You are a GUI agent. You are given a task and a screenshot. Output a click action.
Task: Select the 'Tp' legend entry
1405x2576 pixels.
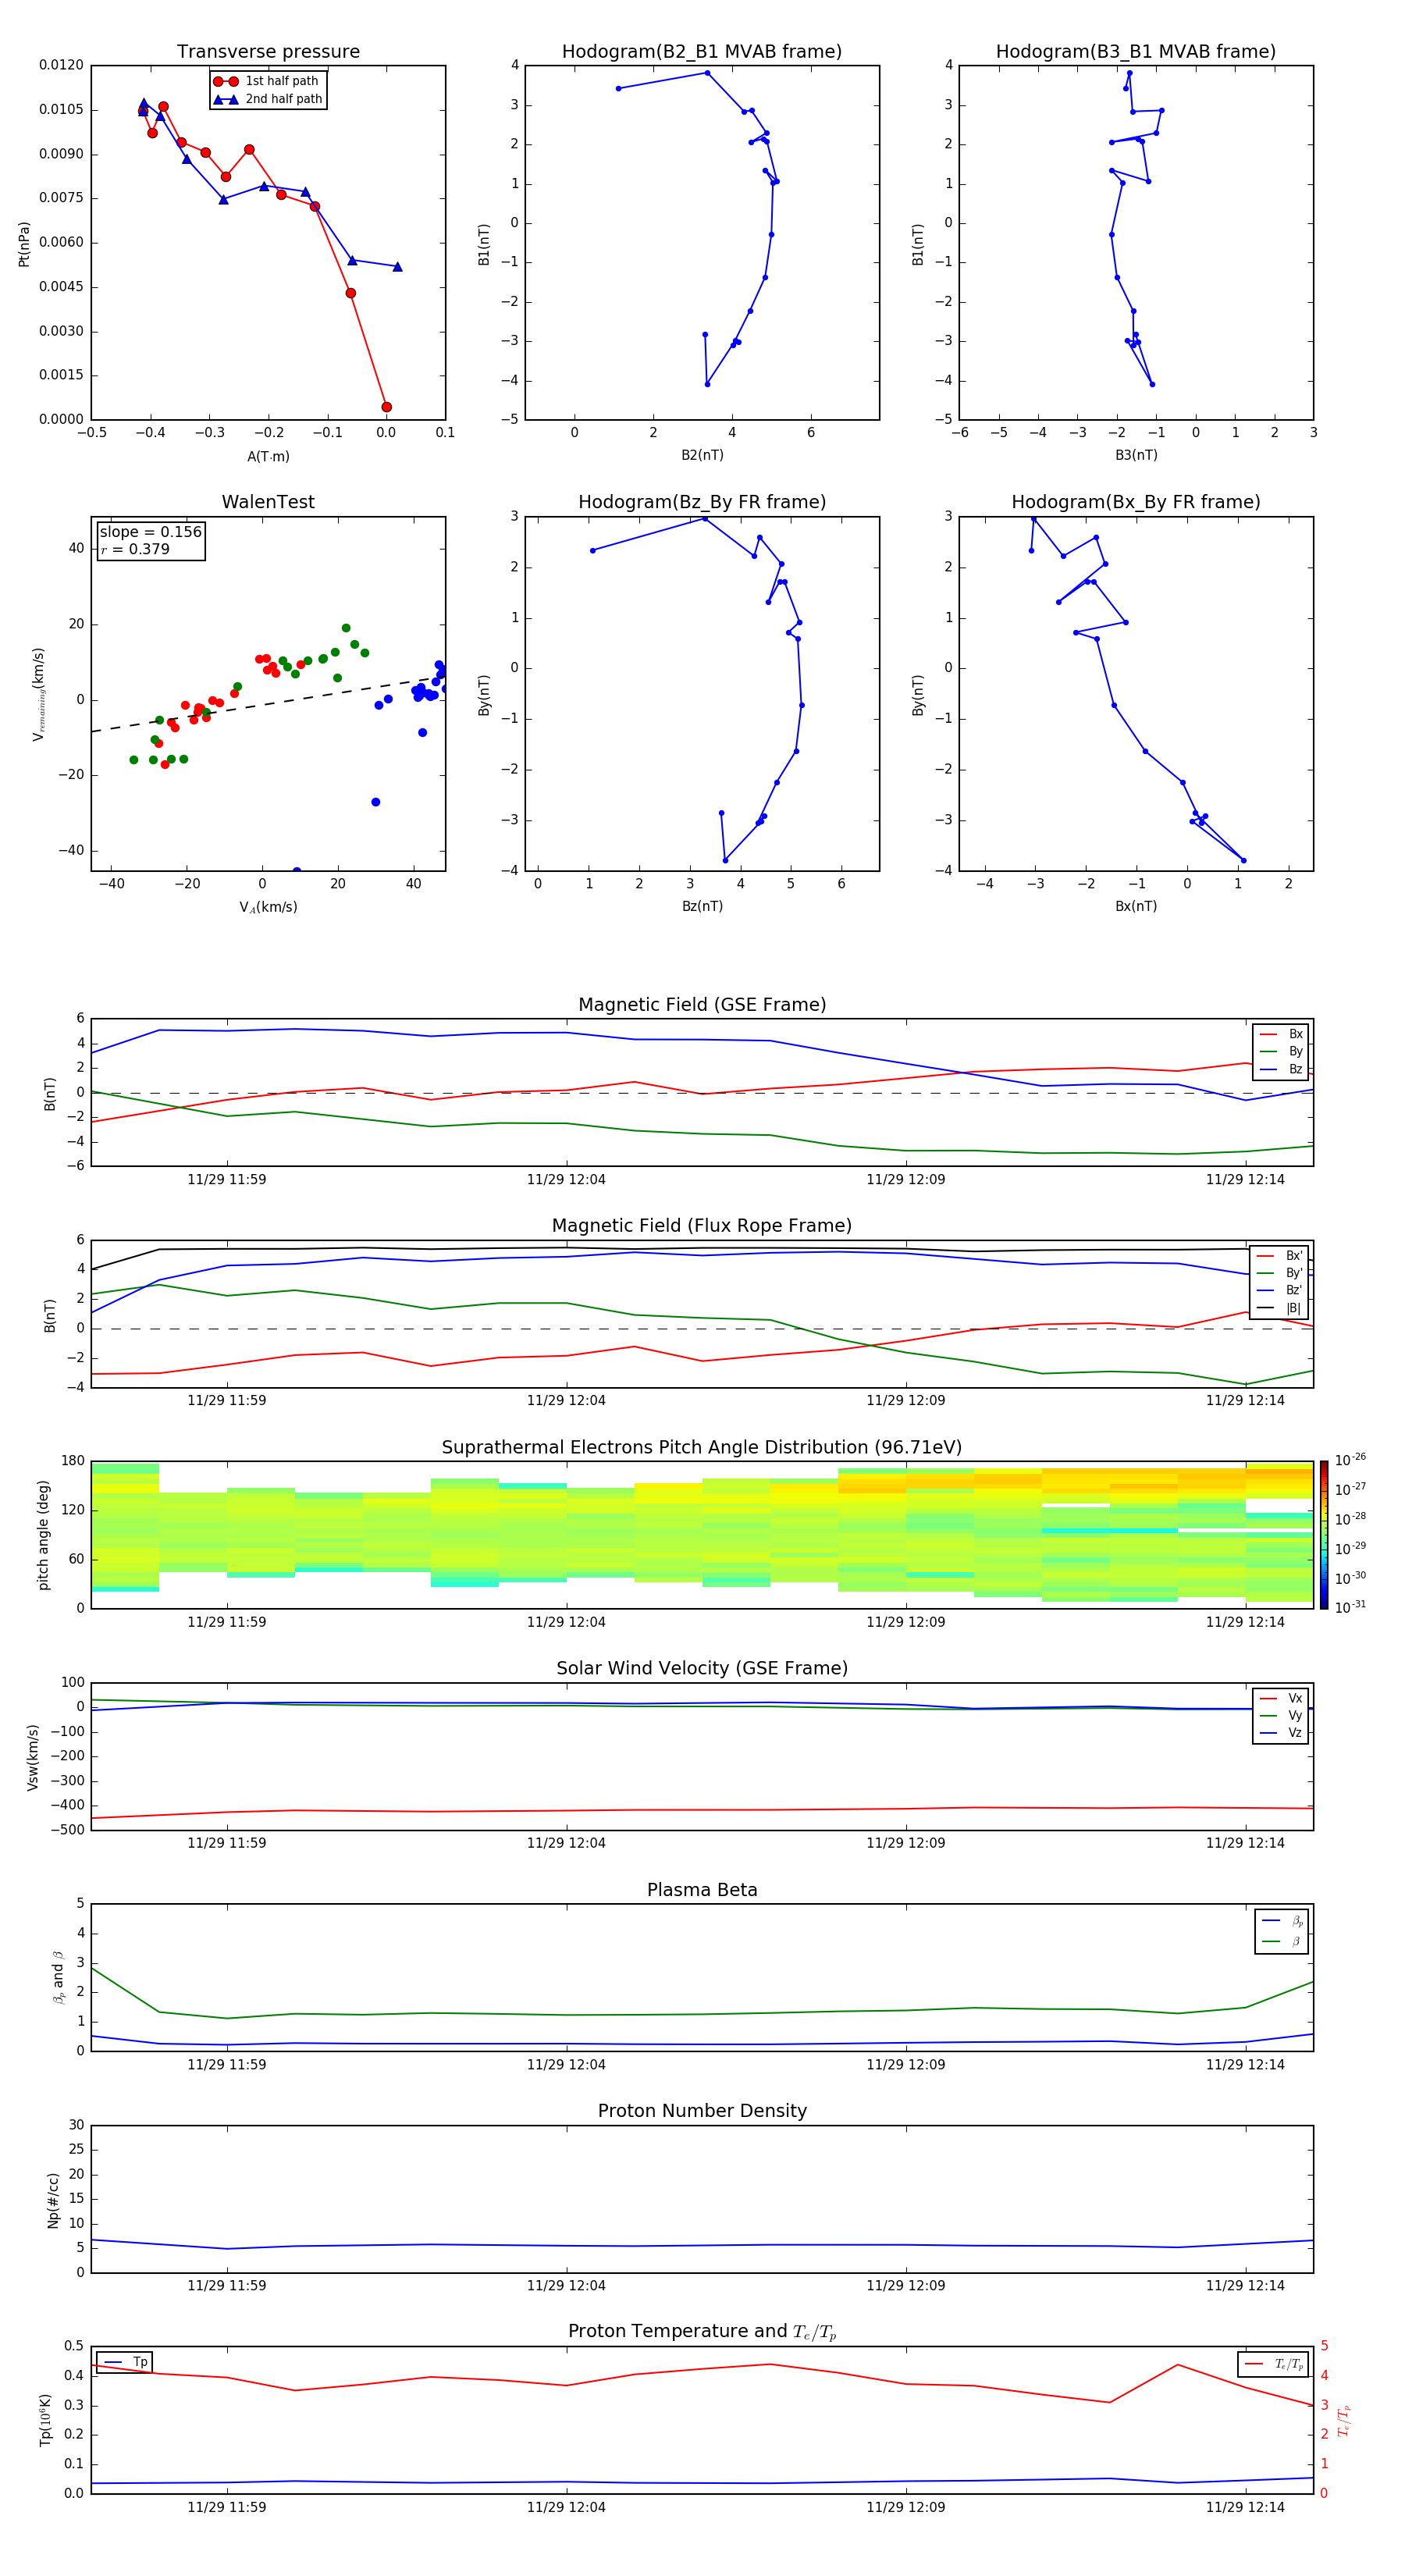point(126,2362)
